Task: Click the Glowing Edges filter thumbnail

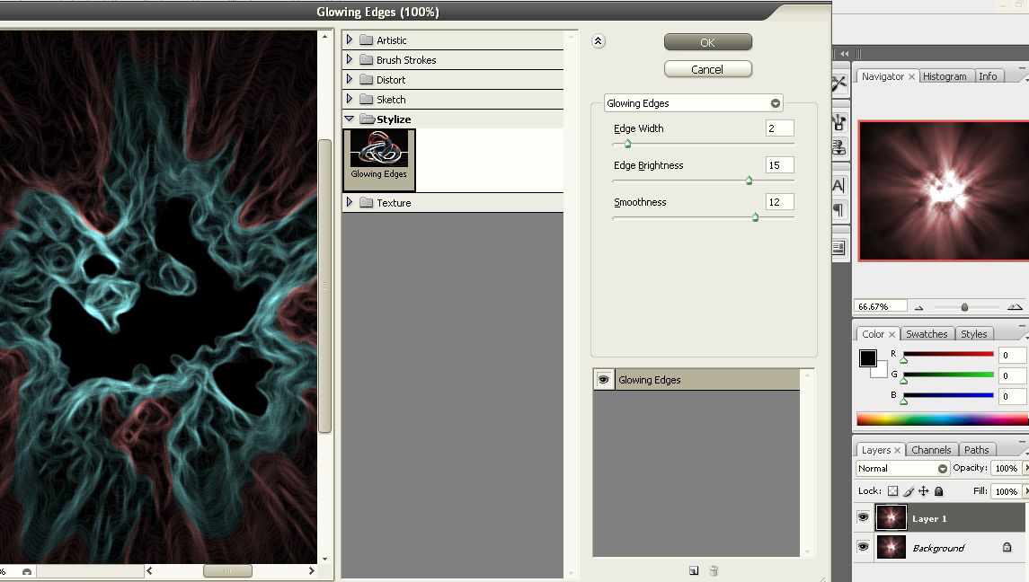Action: point(379,154)
